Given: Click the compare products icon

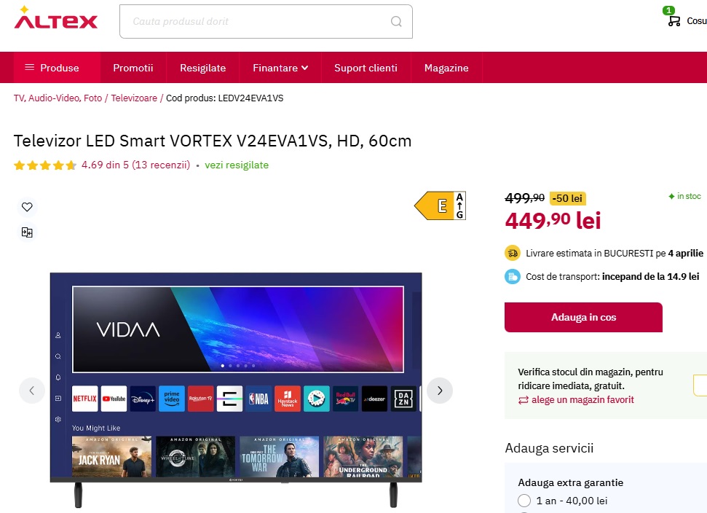Looking at the screenshot, I should pyautogui.click(x=27, y=232).
